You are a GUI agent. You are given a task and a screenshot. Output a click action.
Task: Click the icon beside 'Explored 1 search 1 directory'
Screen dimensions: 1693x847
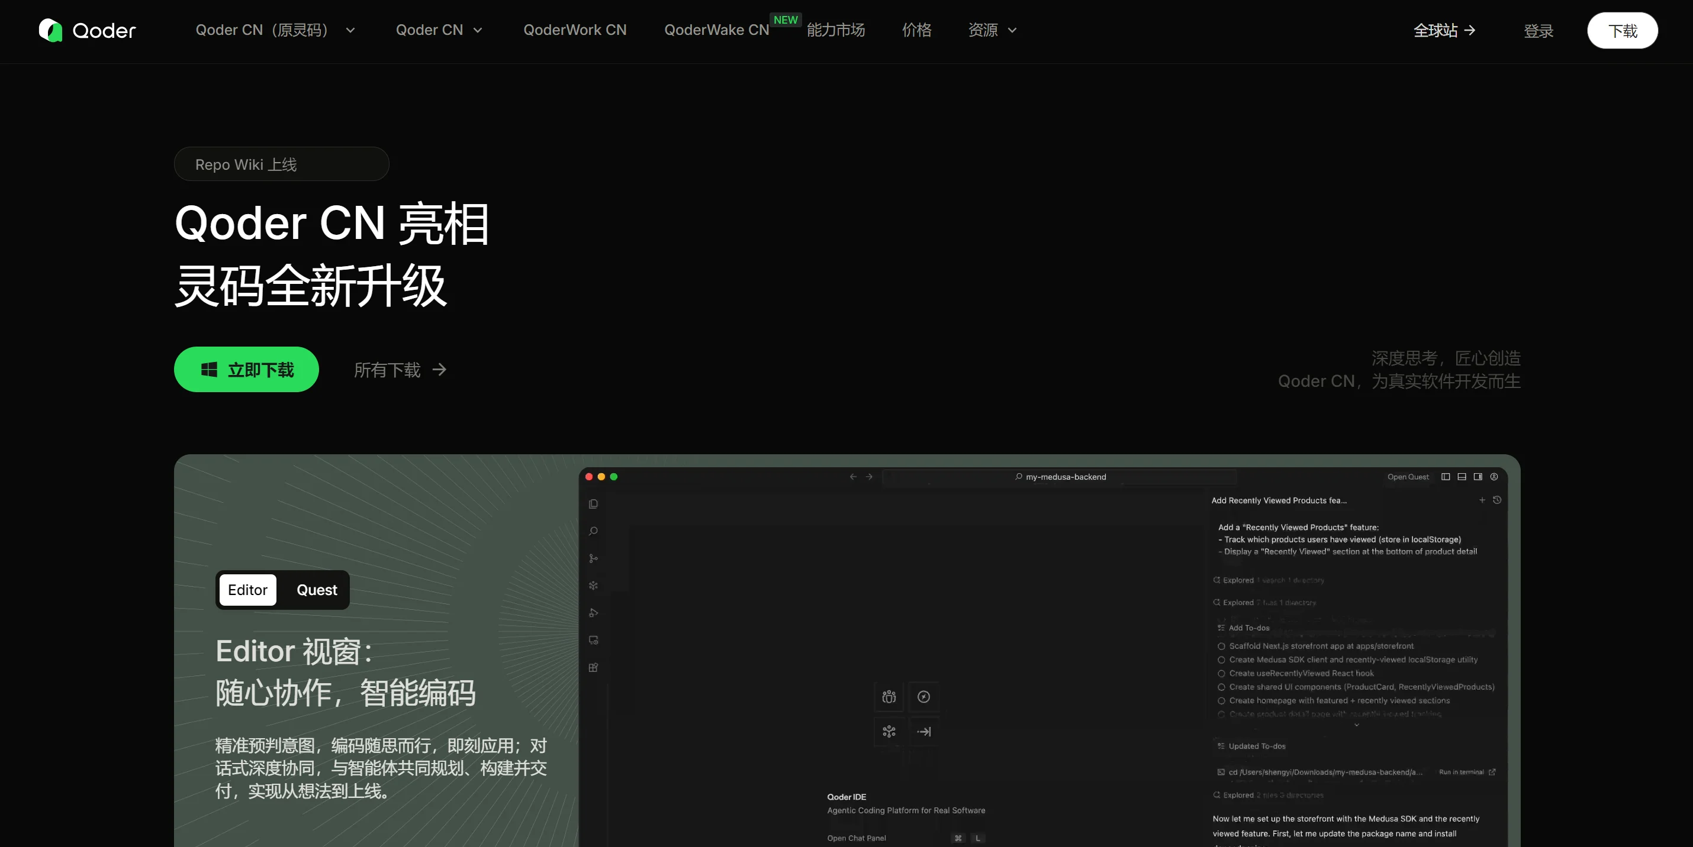point(1216,580)
